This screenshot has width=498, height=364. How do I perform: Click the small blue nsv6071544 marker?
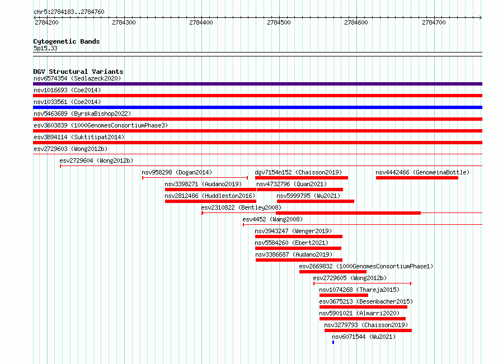coord(333,342)
